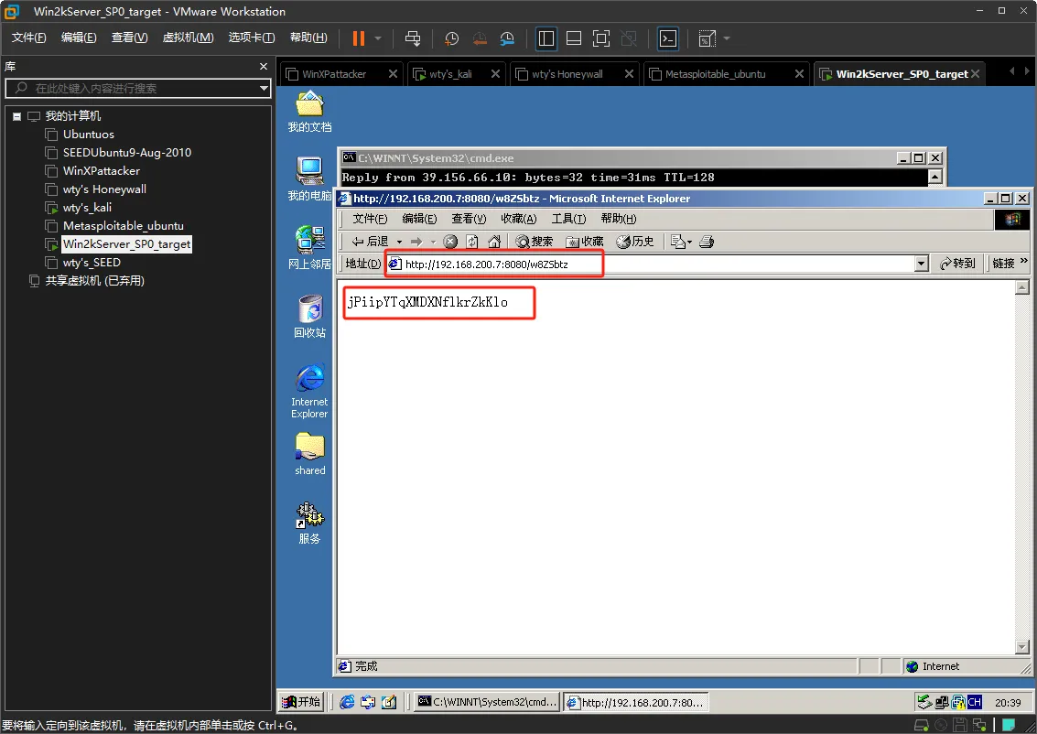The width and height of the screenshot is (1037, 734).
Task: Enter full screen mode icon
Action: pyautogui.click(x=601, y=38)
